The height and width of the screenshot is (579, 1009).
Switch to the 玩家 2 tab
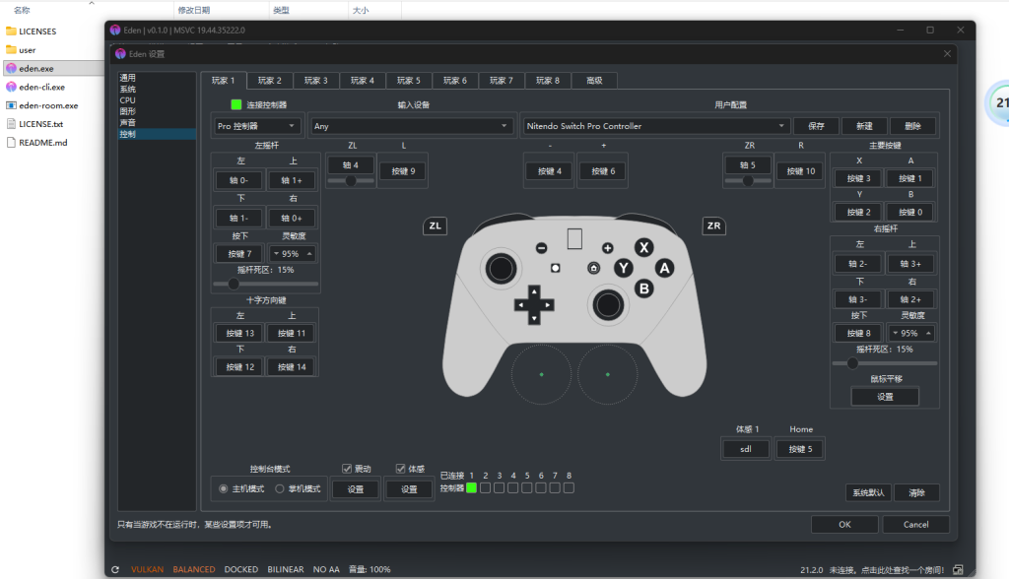pos(269,80)
